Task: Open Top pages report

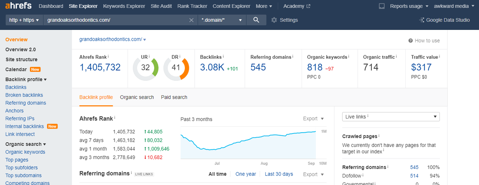Action: tap(17, 160)
